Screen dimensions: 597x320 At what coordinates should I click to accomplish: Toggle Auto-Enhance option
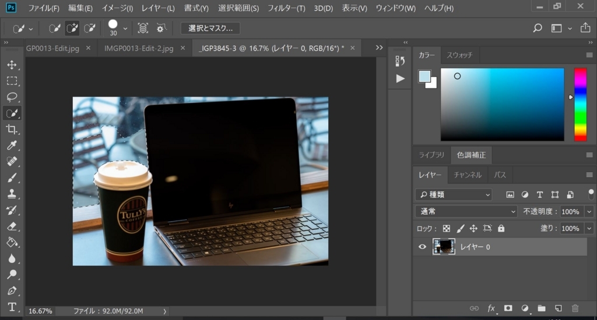(161, 28)
